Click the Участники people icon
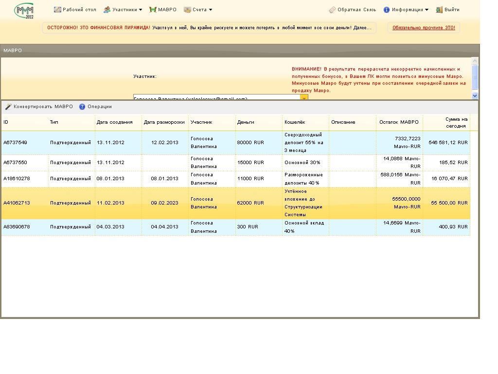Screen dimensions: 498x374 click(107, 10)
